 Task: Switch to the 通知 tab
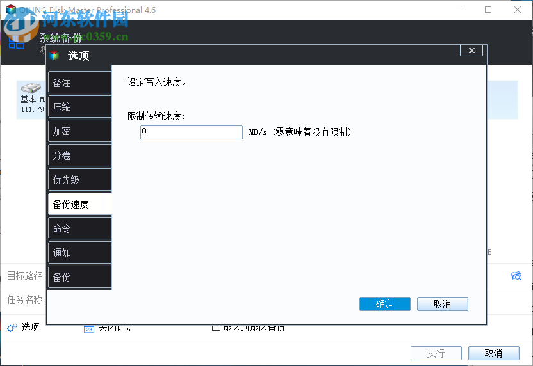80,253
